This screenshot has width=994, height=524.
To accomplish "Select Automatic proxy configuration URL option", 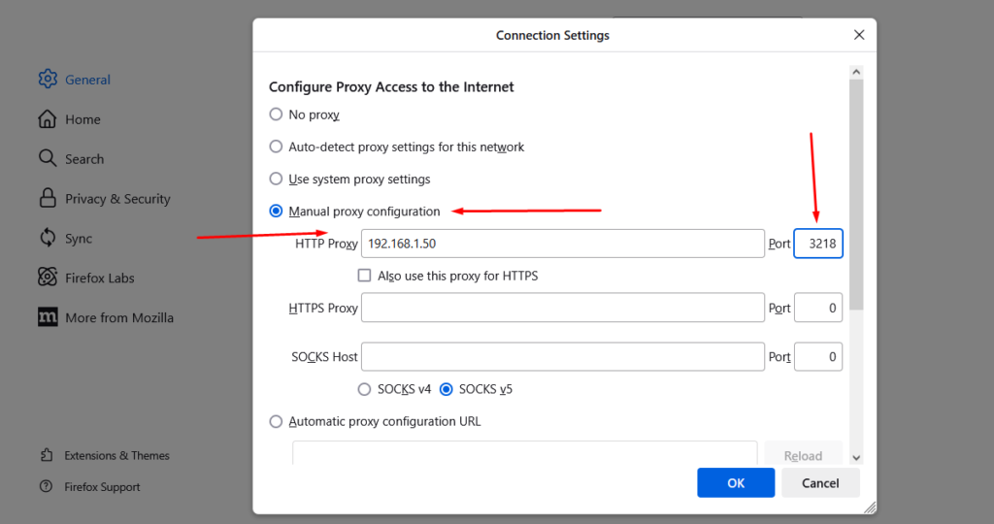I will [x=277, y=421].
